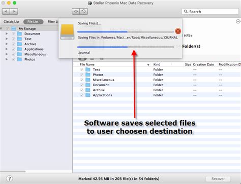
Task: Expand the Photos folder in sidebar
Action: pos(7,59)
